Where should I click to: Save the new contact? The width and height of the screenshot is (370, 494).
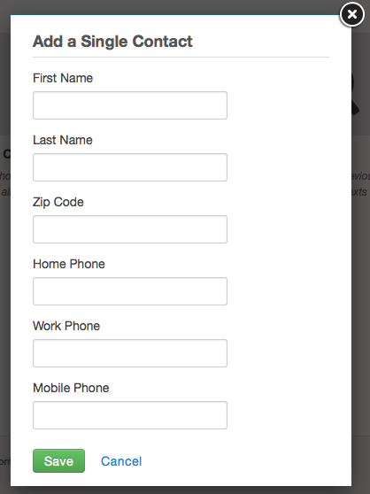click(x=59, y=461)
